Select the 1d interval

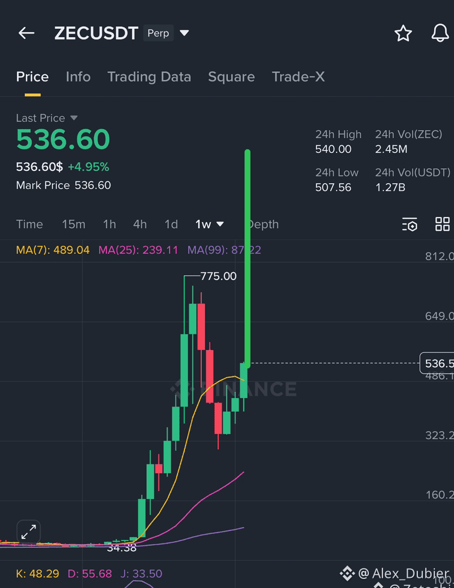[171, 224]
